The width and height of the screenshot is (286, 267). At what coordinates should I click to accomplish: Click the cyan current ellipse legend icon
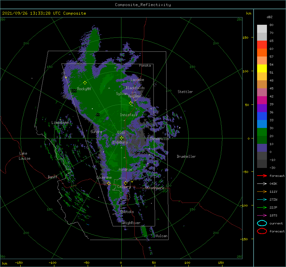pyautogui.click(x=262, y=223)
